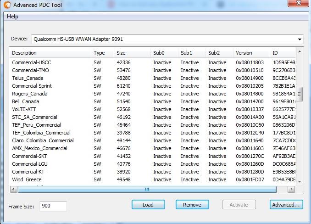Image resolution: width=311 pixels, height=224 pixels.
Task: Click the Version column header
Action: [251, 53]
